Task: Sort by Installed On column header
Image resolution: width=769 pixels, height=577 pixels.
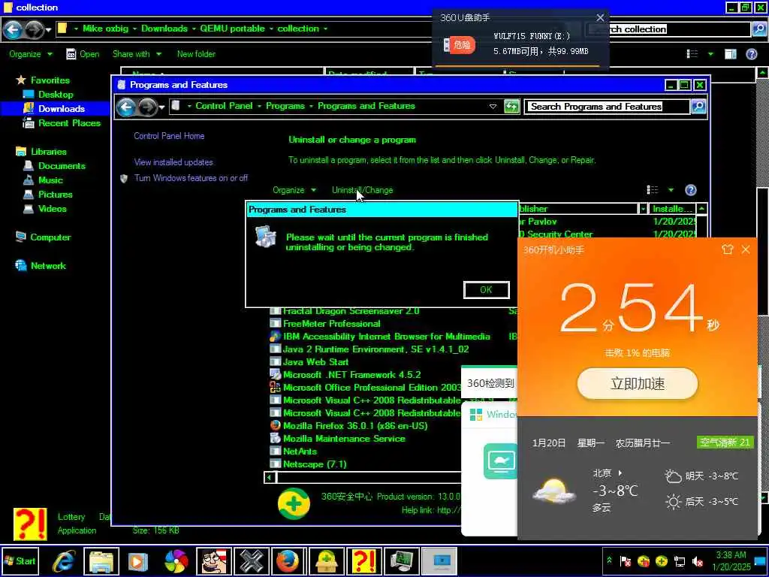Action: (x=672, y=209)
